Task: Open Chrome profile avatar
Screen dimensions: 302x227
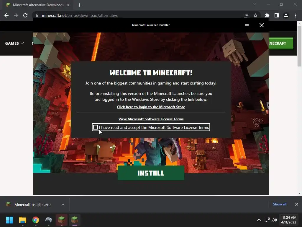Action: pos(286,15)
